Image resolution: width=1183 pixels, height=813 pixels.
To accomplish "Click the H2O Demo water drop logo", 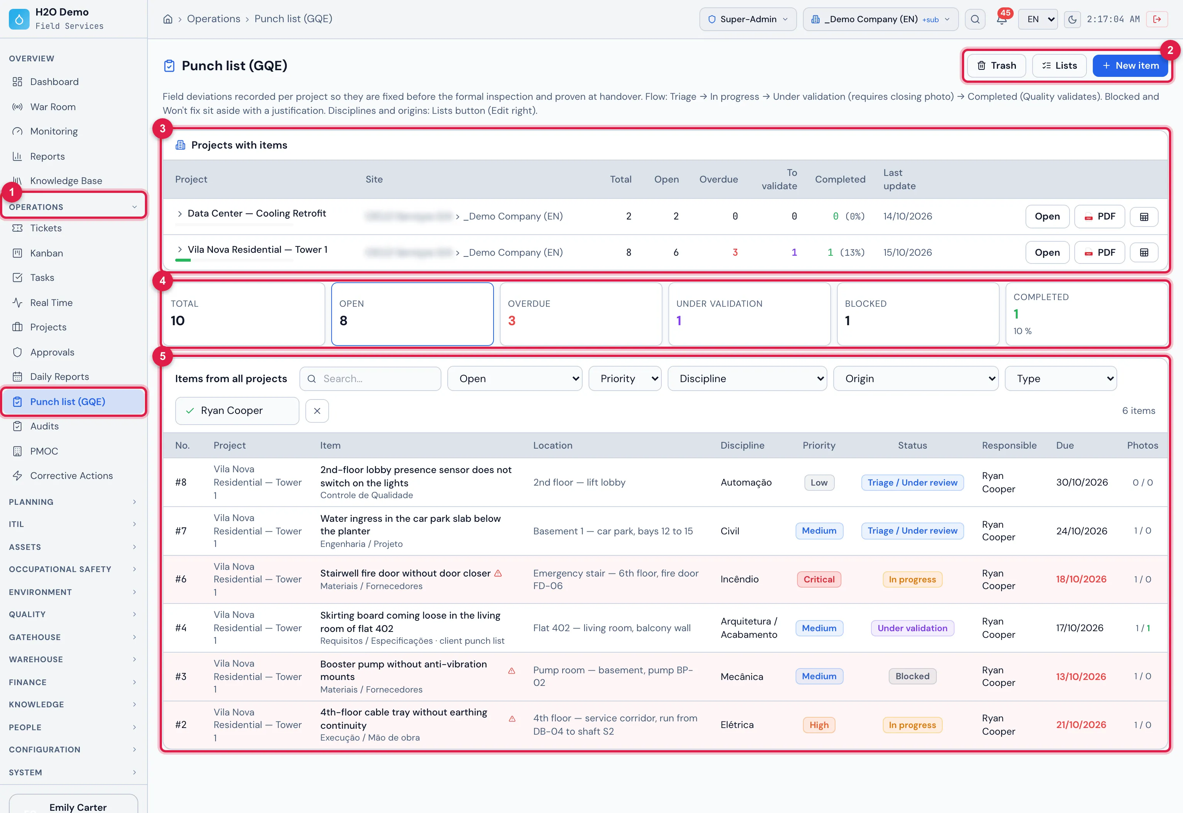I will [19, 19].
